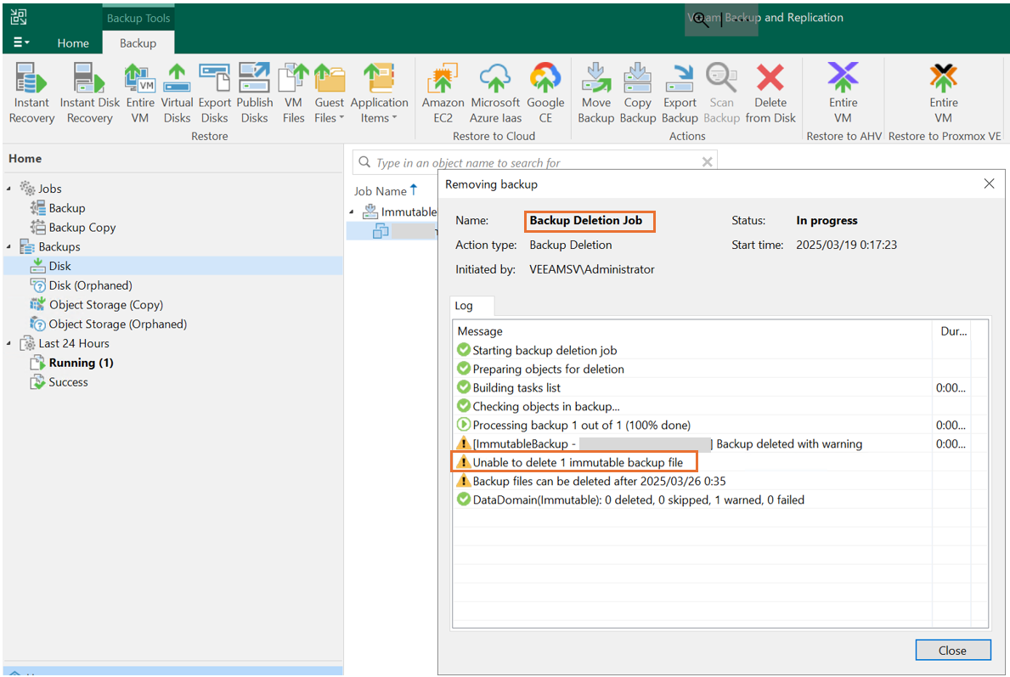The image size is (1010, 677).
Task: Open Instant Disk Recovery
Action: tap(89, 93)
